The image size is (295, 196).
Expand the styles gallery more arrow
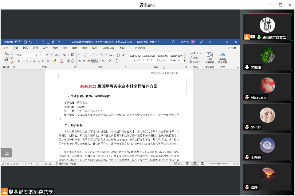184,61
